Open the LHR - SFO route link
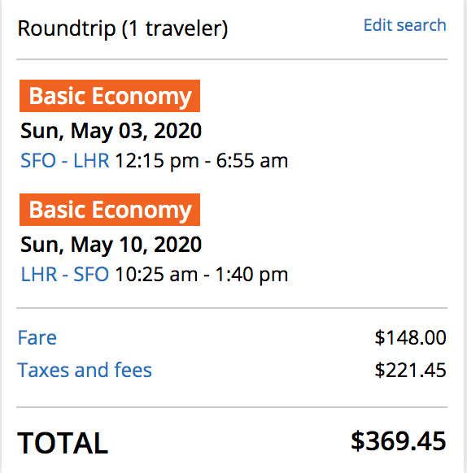Screen dimensions: 467x473 point(64,274)
